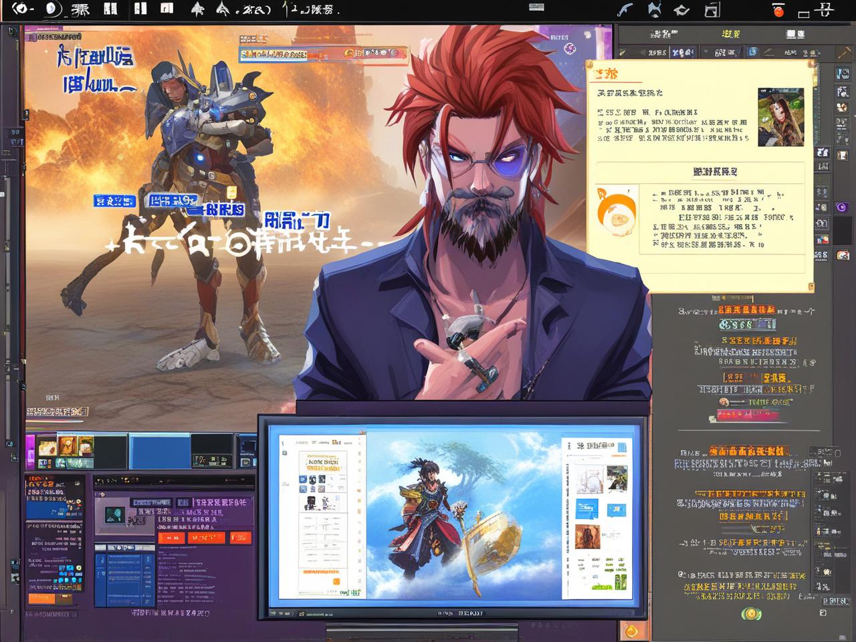
Task: Click the purple orb icon above the game view
Action: (569, 48)
